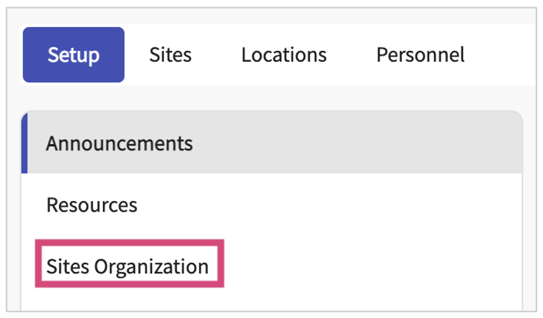This screenshot has height=318, width=543.
Task: Click the Resources sidebar link
Action: coord(92,205)
